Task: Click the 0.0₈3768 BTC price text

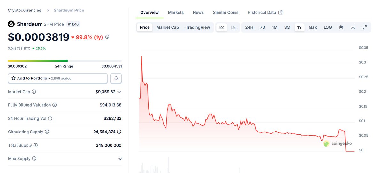Action: (x=19, y=48)
